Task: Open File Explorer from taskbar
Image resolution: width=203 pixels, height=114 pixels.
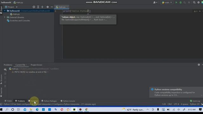Action: [x=31, y=110]
